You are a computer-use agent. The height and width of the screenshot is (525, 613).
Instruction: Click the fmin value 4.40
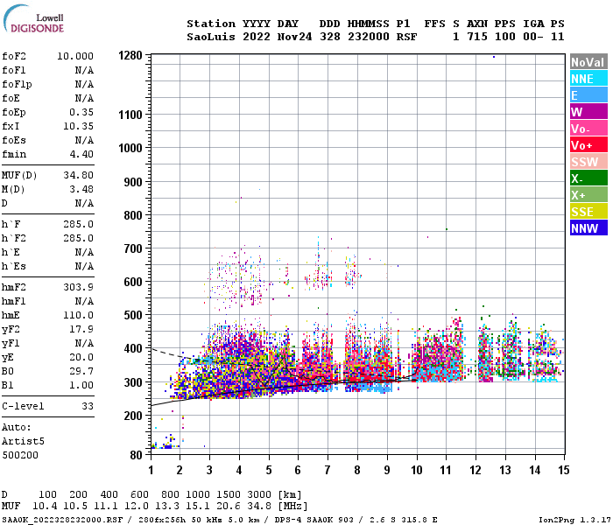pos(81,154)
